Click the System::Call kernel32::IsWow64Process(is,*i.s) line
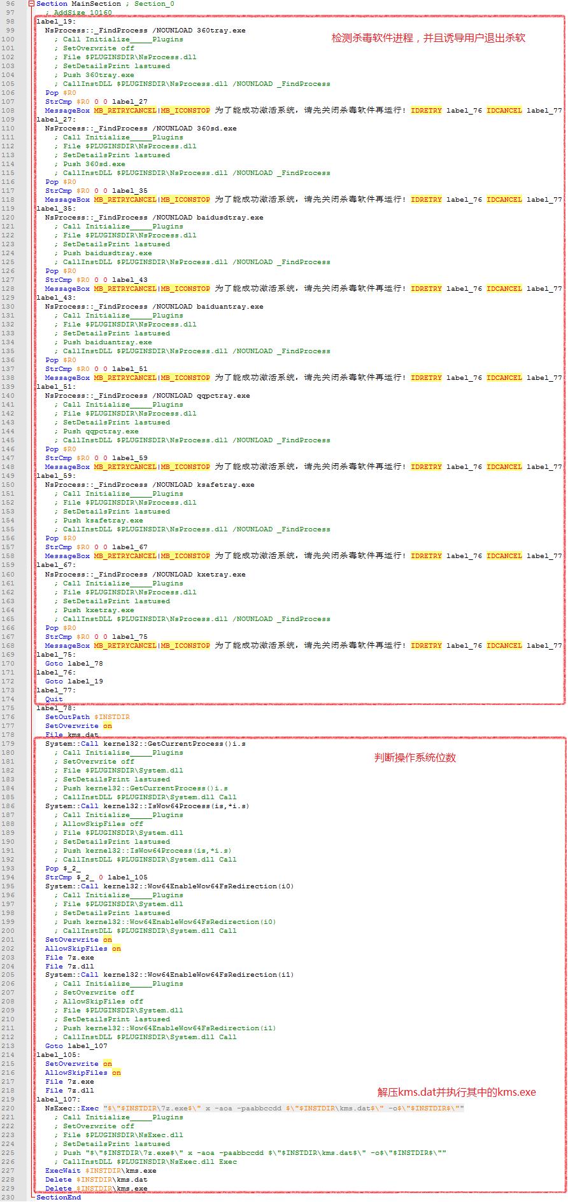The height and width of the screenshot is (1202, 568). pos(147,806)
